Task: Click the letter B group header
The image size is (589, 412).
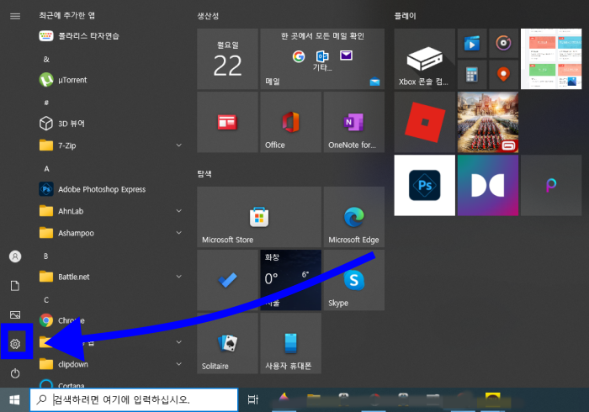Action: point(45,256)
